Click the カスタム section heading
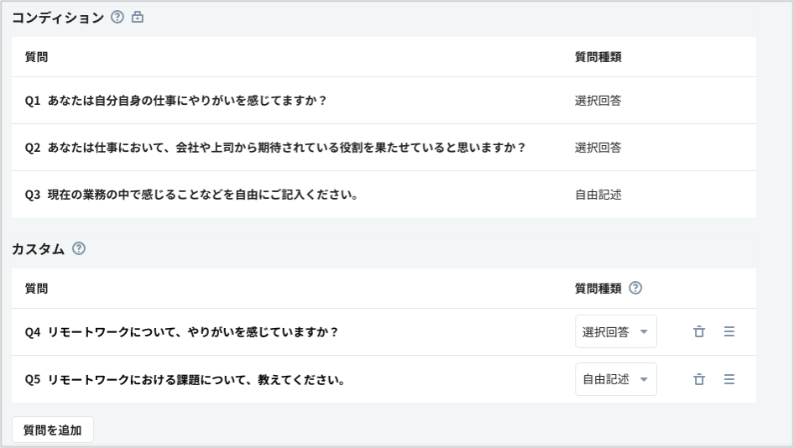The image size is (794, 448). click(x=38, y=248)
